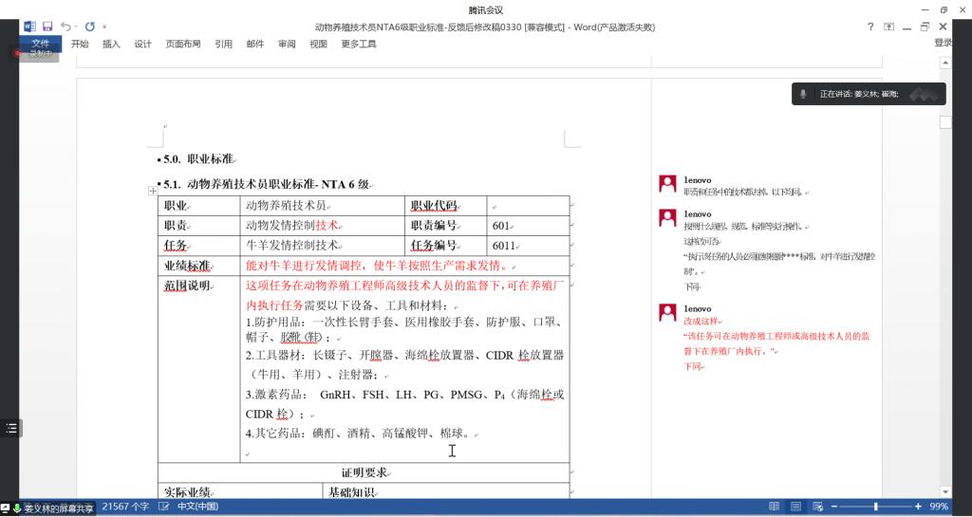
Task: Save the document with the floppy disk icon
Action: 47,27
